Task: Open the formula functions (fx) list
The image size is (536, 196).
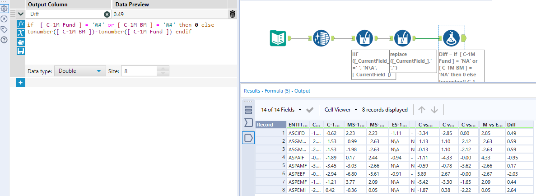Action: (20, 24)
